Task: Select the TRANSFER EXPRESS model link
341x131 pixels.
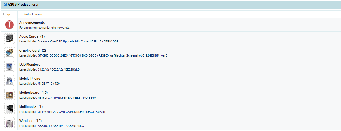Action: [x=67, y=98]
